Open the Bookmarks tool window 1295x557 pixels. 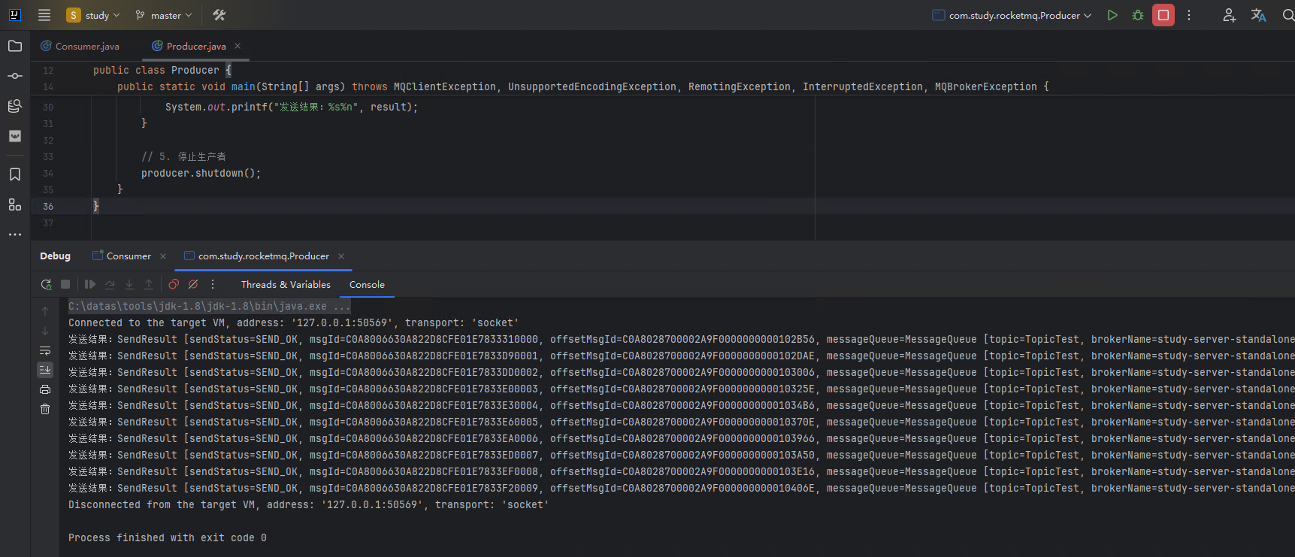(15, 174)
